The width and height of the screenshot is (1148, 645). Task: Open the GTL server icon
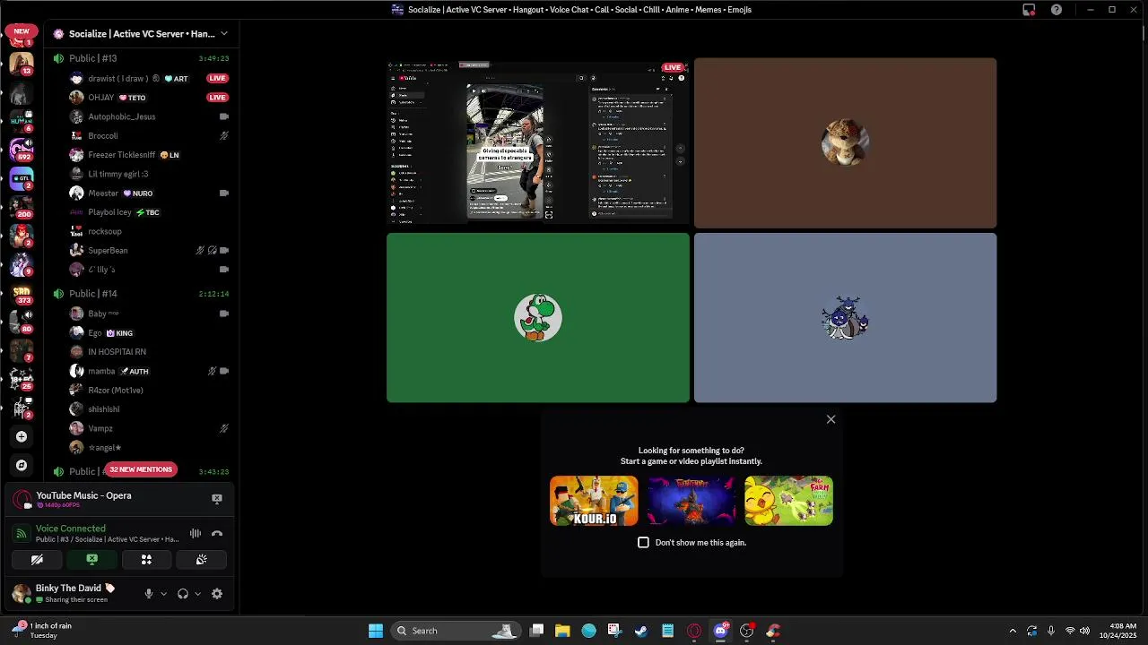pyautogui.click(x=22, y=178)
